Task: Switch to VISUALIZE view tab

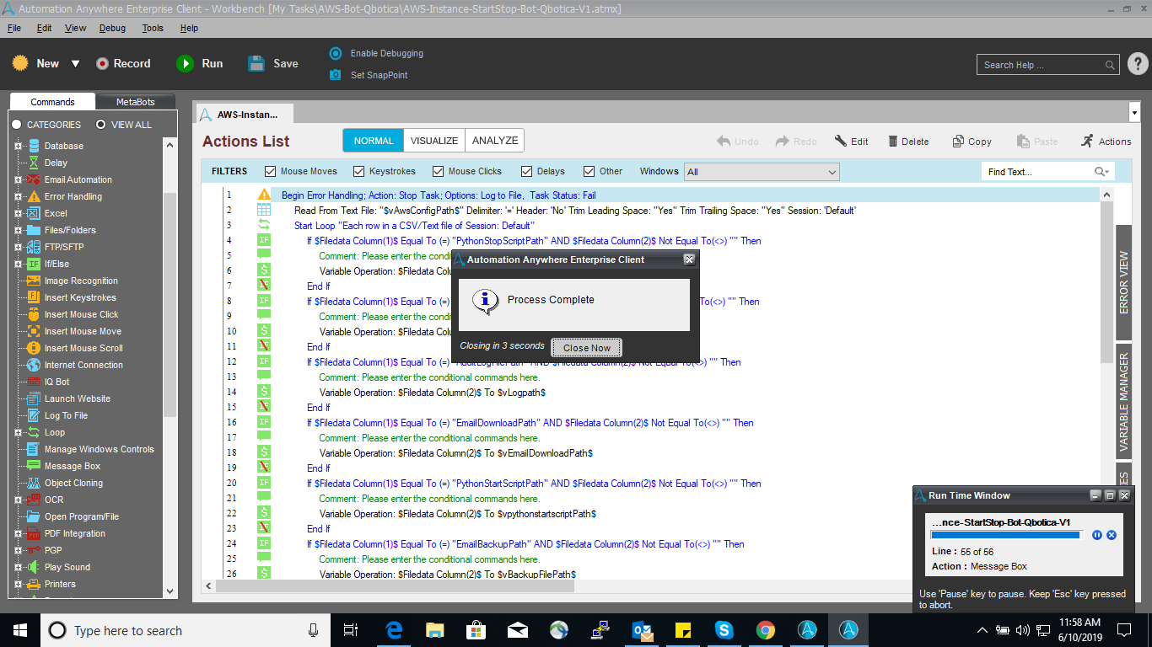Action: [434, 141]
